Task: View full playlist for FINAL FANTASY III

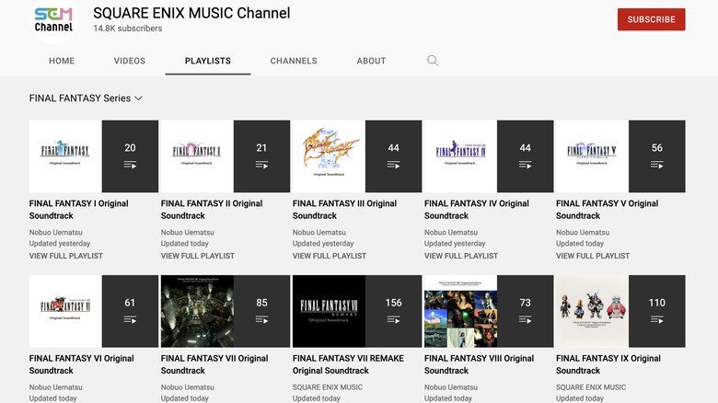Action: 330,256
